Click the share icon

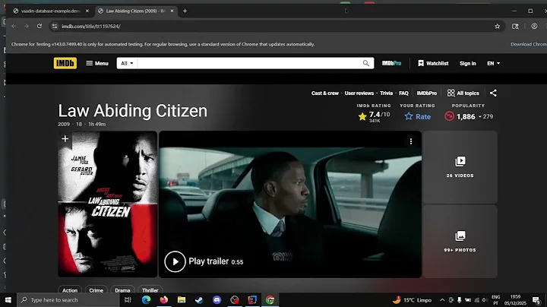point(493,93)
